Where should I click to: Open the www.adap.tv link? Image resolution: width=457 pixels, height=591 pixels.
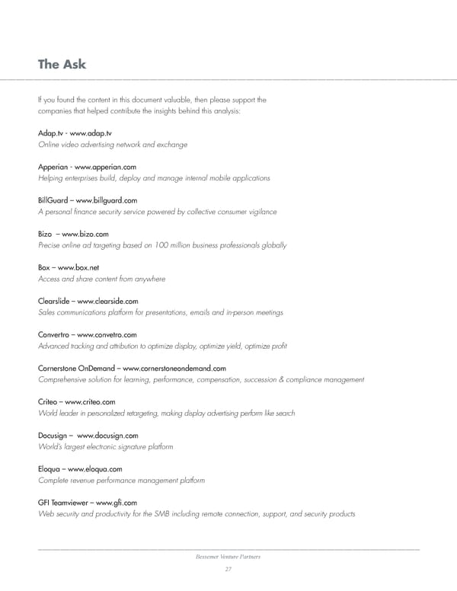[91, 133]
